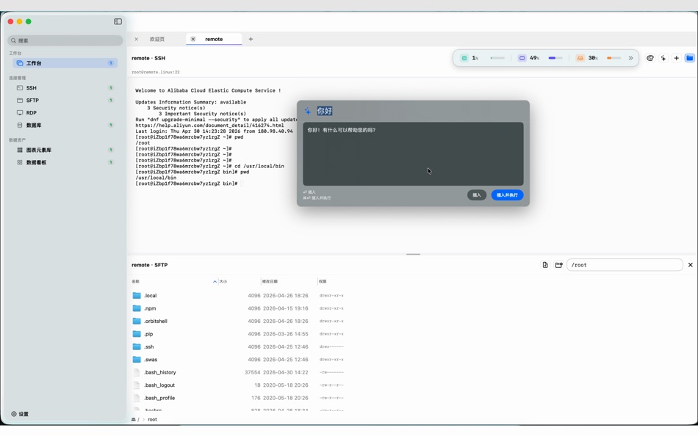Click the sparkle icon in AI dialog
The height and width of the screenshot is (436, 698).
point(308,112)
